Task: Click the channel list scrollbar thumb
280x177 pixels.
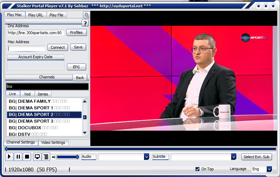Action: [x=85, y=117]
